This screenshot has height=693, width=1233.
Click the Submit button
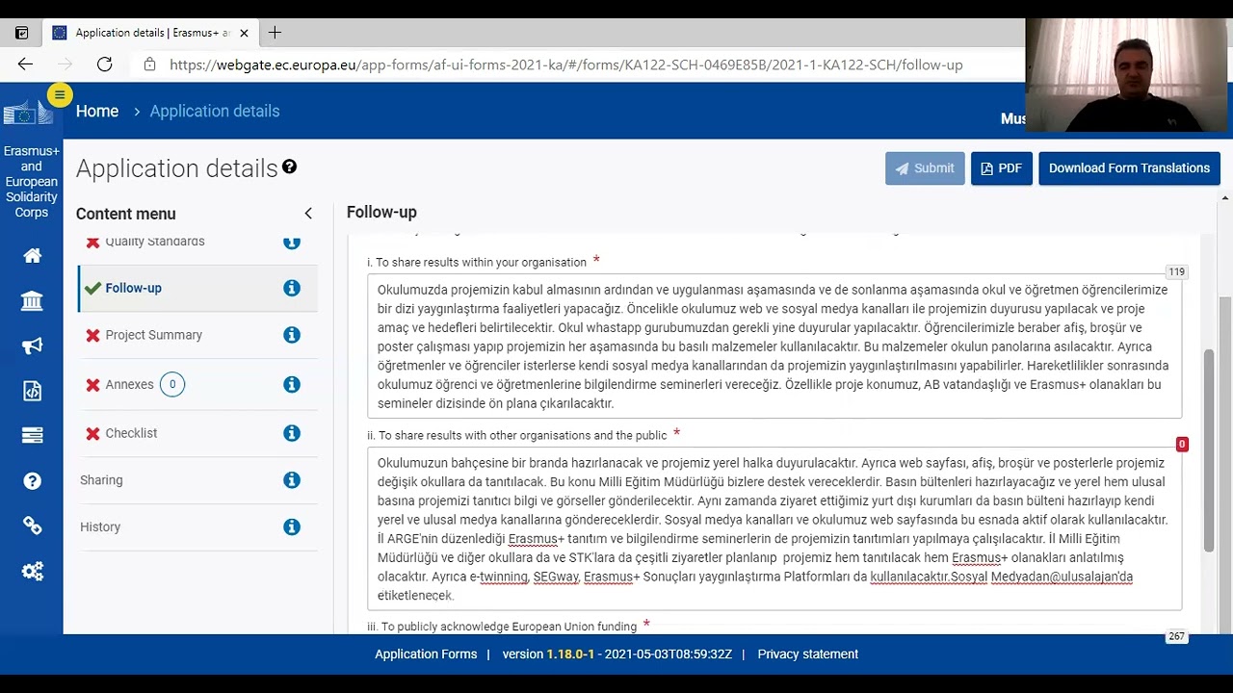coord(925,168)
